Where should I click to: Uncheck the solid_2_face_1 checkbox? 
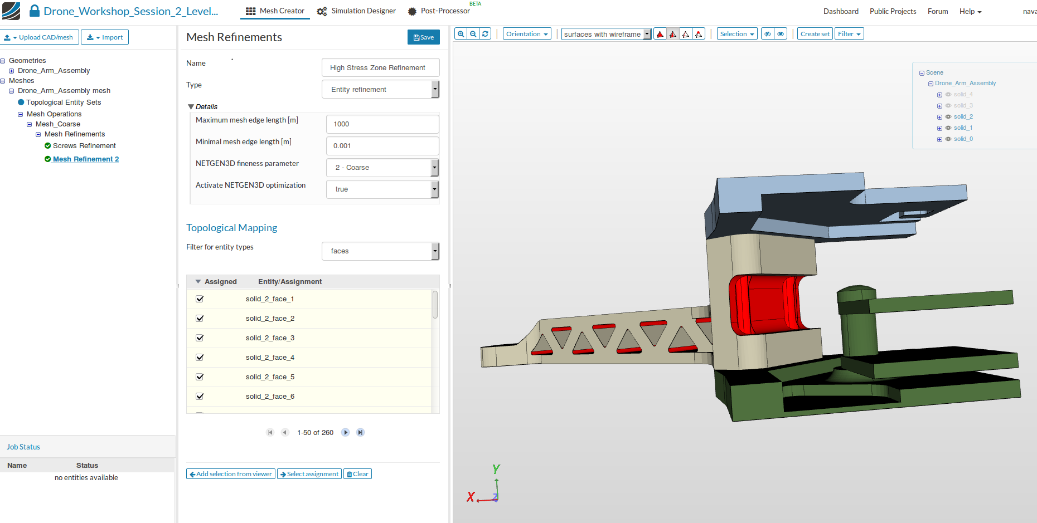(x=200, y=299)
